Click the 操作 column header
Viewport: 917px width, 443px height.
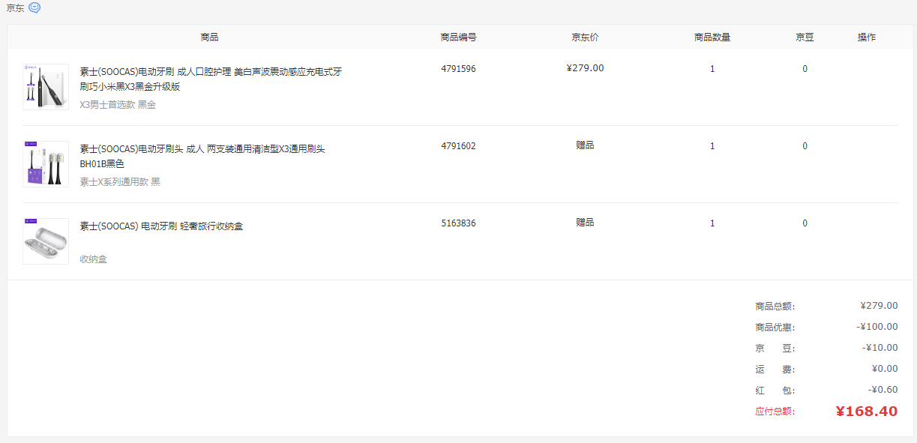(x=867, y=37)
